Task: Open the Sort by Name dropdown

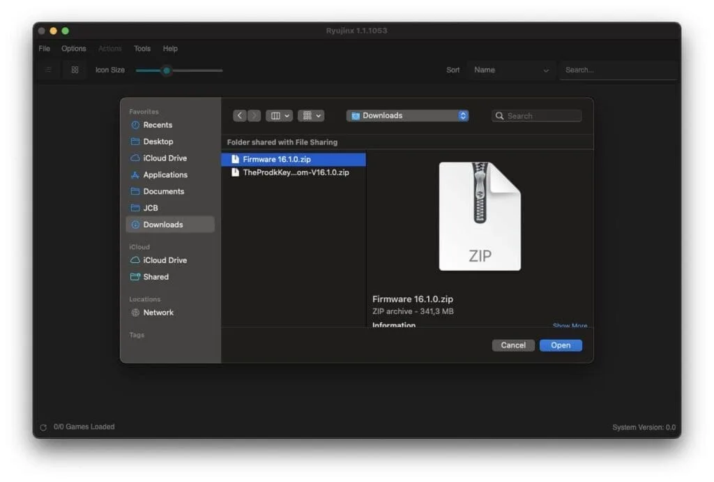Action: (511, 70)
